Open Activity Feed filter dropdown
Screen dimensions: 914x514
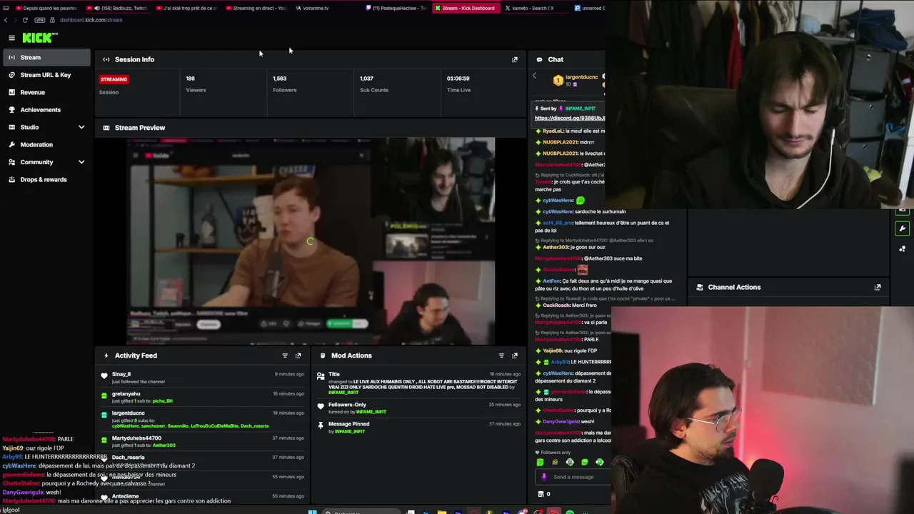(285, 356)
